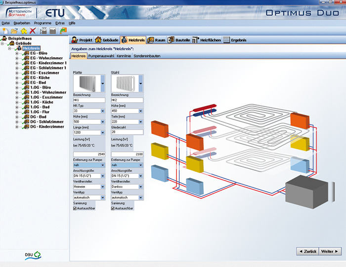Collapse the Heizkreis tree node
Viewport: 346px width, 267px height.
pyautogui.click(x=10, y=48)
